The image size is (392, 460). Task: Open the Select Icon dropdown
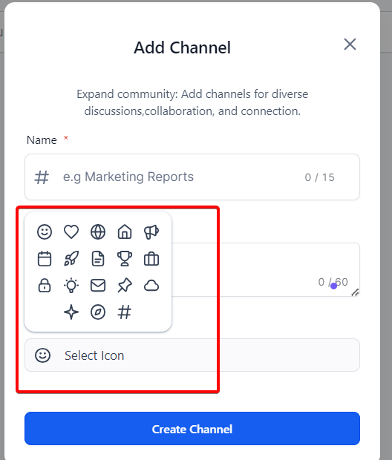coord(192,355)
